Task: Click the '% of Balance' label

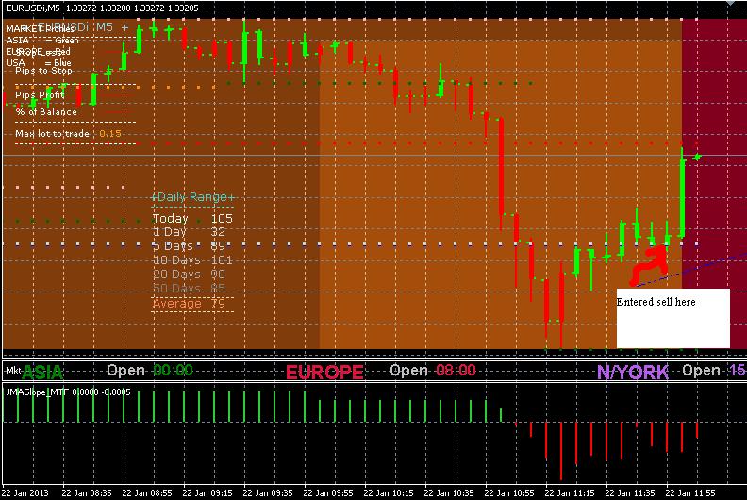Action: [45, 111]
